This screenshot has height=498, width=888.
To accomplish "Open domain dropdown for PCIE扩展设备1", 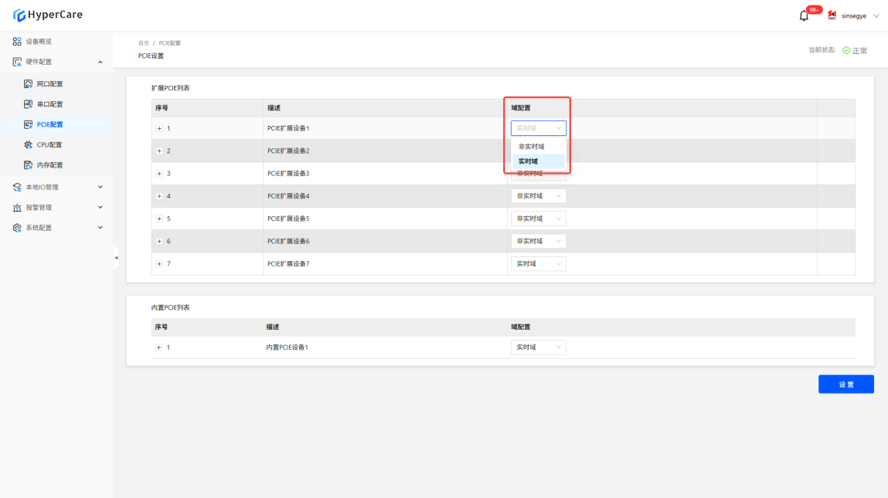I will (x=538, y=128).
